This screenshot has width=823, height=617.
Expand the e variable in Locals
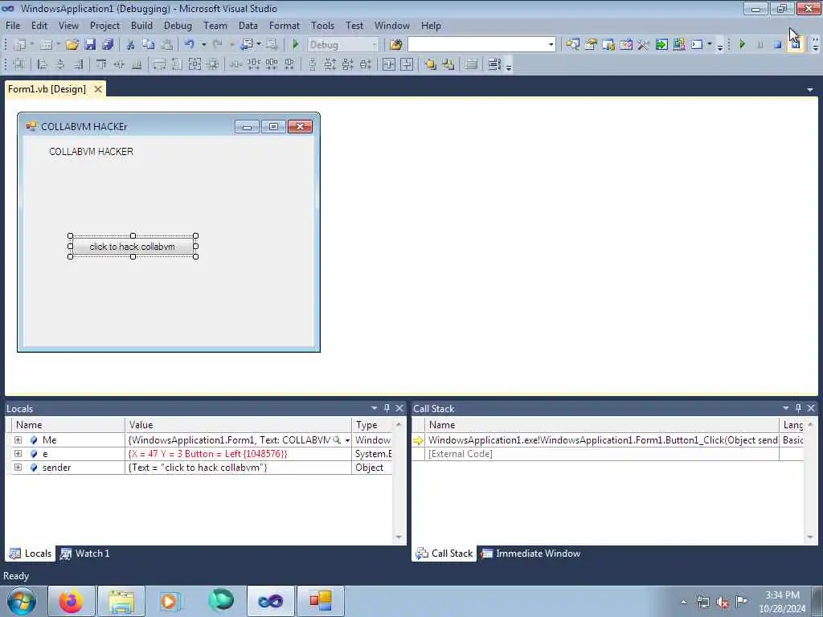click(x=18, y=454)
